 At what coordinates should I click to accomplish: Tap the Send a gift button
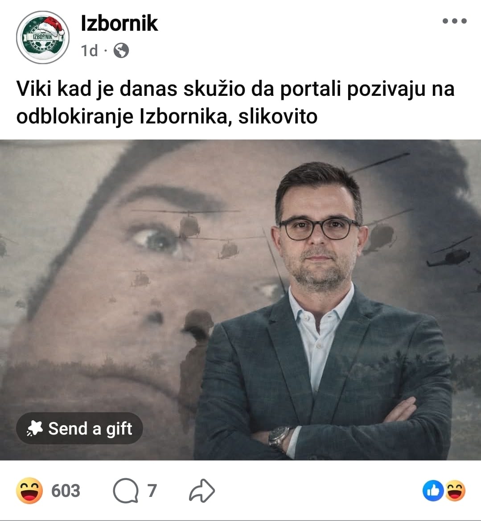point(79,428)
